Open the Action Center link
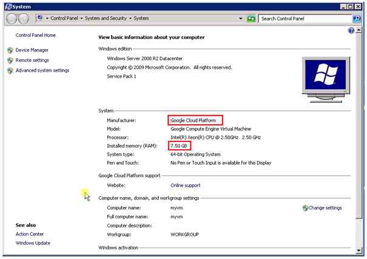This screenshot has width=367, height=259. click(30, 234)
